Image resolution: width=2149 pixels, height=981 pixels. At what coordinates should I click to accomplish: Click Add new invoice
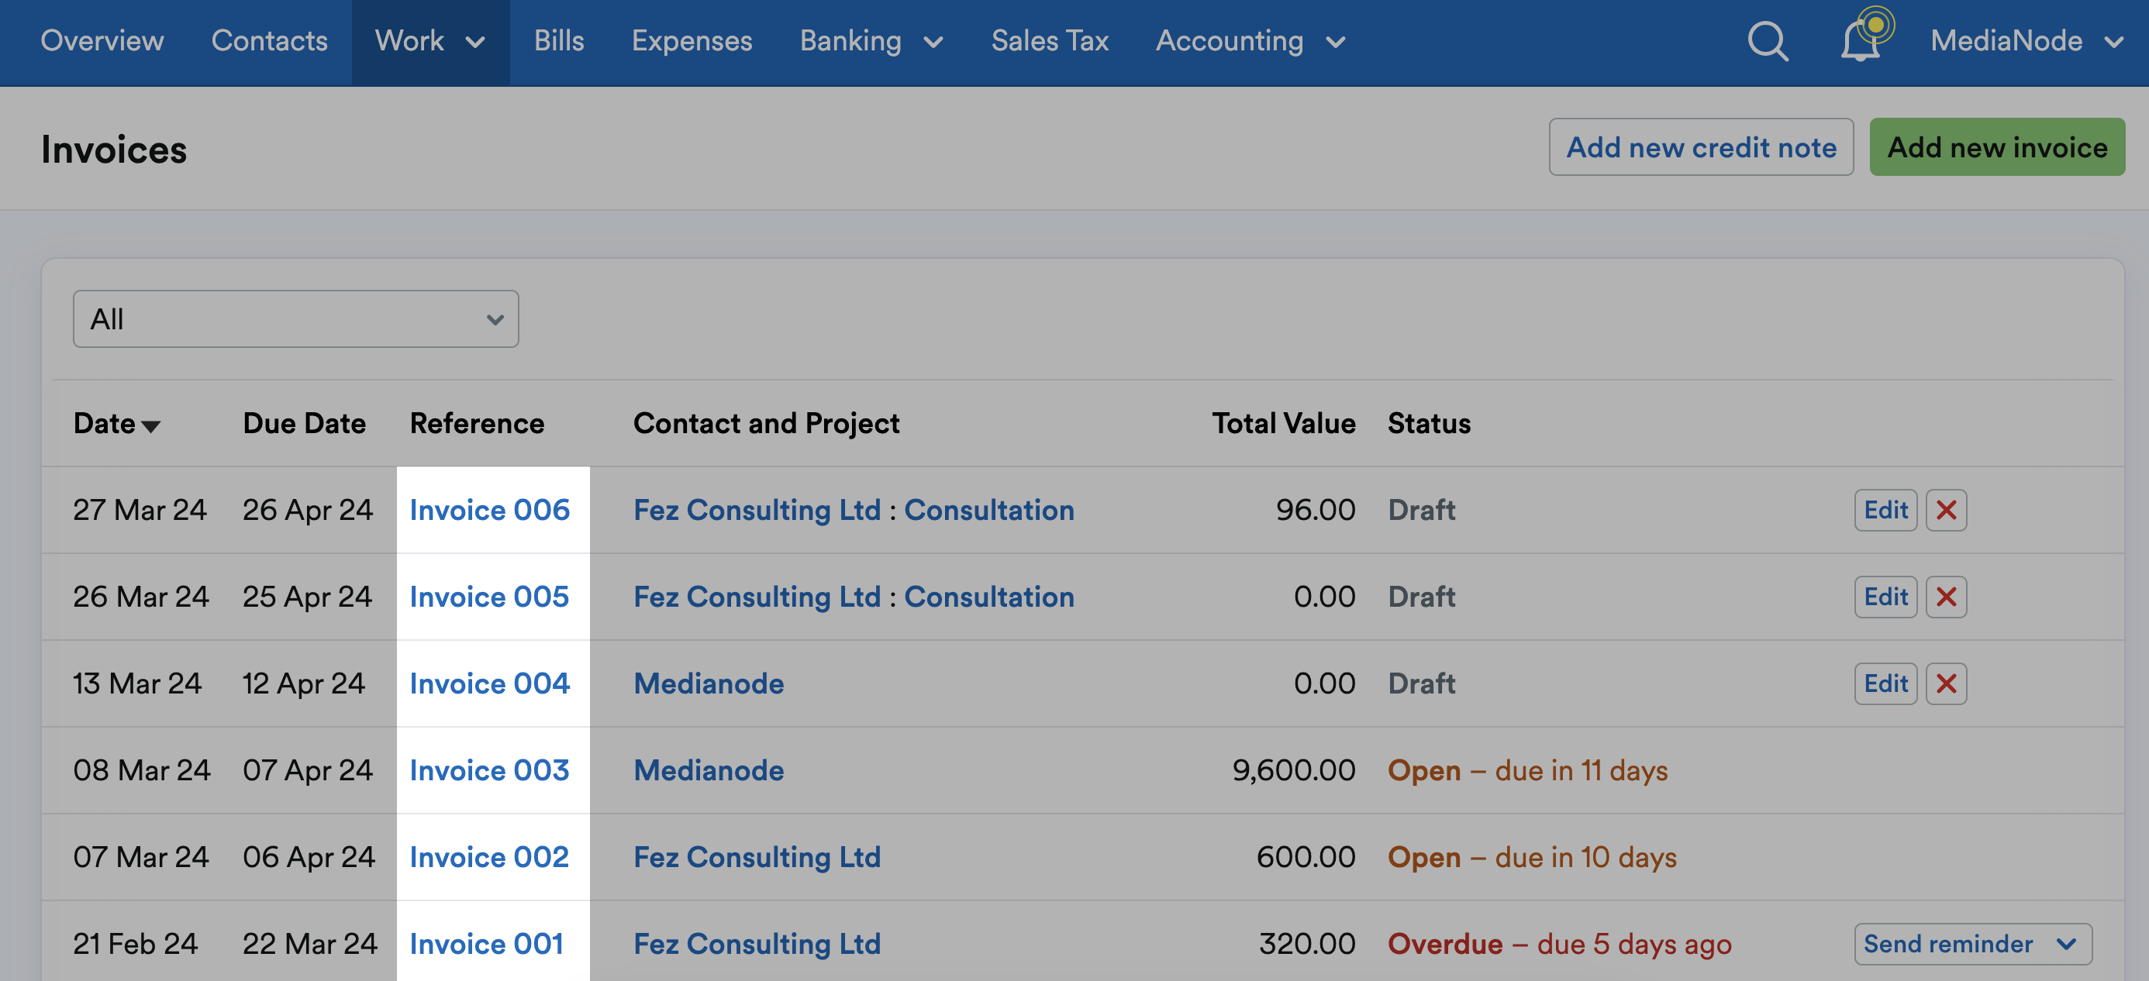tap(1997, 148)
